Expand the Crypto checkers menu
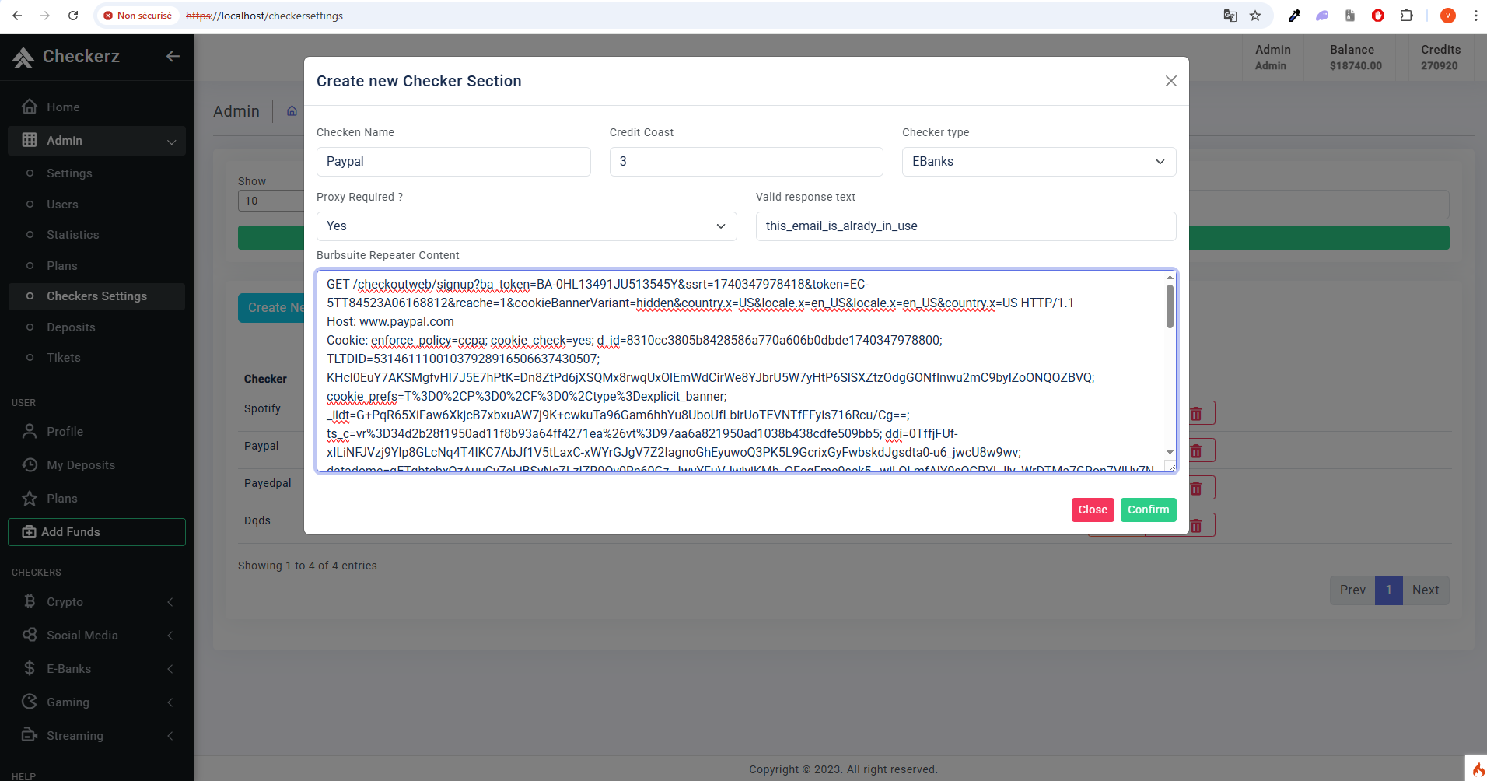This screenshot has height=781, width=1487. coord(96,602)
